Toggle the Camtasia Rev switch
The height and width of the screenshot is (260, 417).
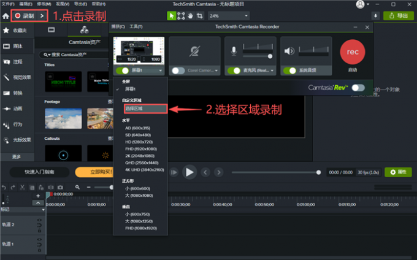358,88
